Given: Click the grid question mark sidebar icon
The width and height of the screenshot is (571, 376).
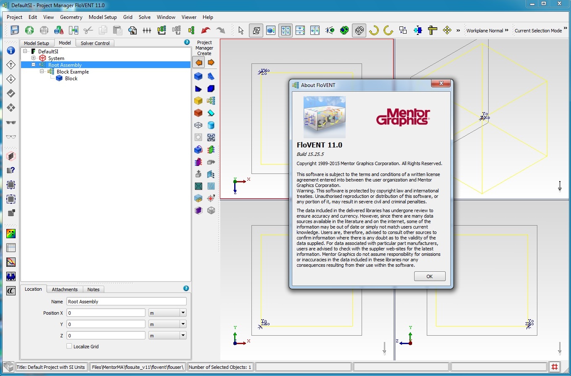Looking at the screenshot, I should pyautogui.click(x=11, y=171).
